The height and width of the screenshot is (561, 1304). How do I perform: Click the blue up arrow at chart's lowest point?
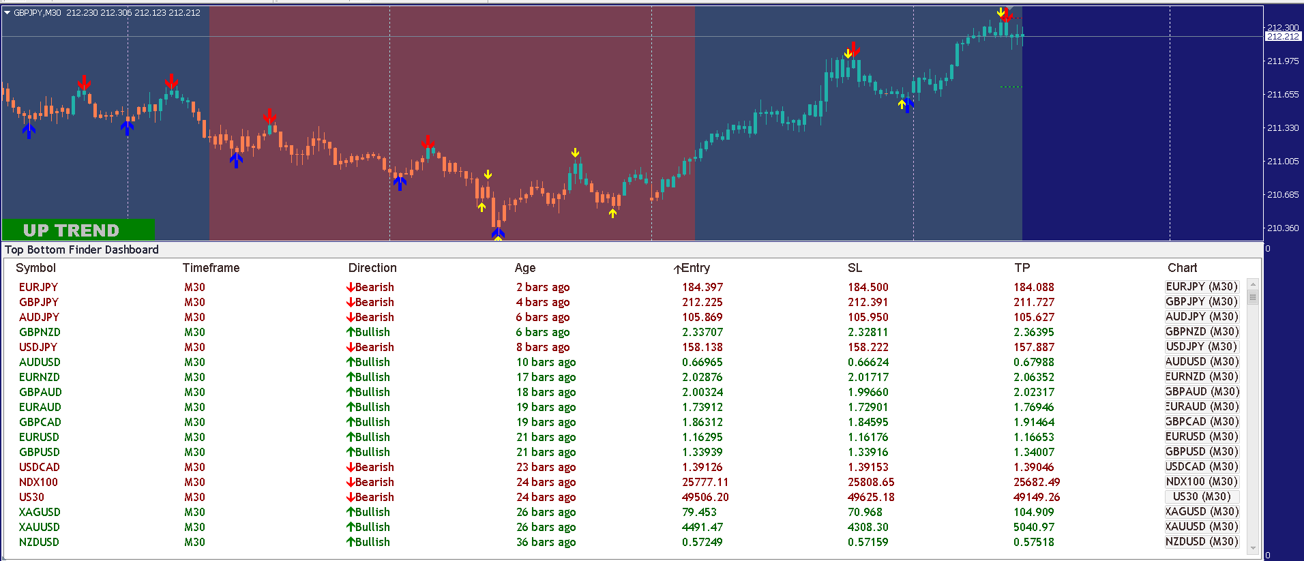point(498,233)
